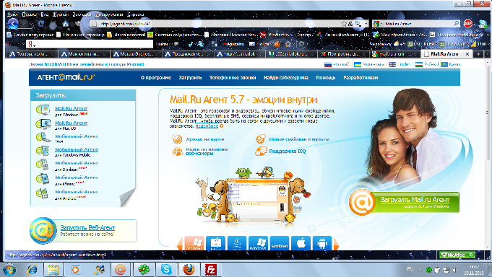This screenshot has height=277, width=492.
Task: Select the Android robot platform icon
Action: pyautogui.click(x=322, y=243)
